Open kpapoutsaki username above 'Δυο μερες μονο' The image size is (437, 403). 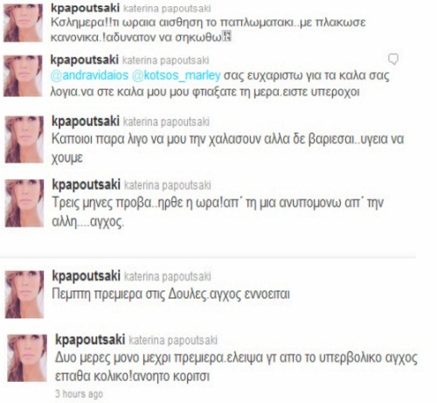pos(90,340)
